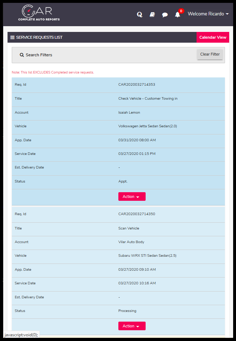236x341 pixels.
Task: Click the Volkswagen Jetta Sedan vehicle entry
Action: 148,126
